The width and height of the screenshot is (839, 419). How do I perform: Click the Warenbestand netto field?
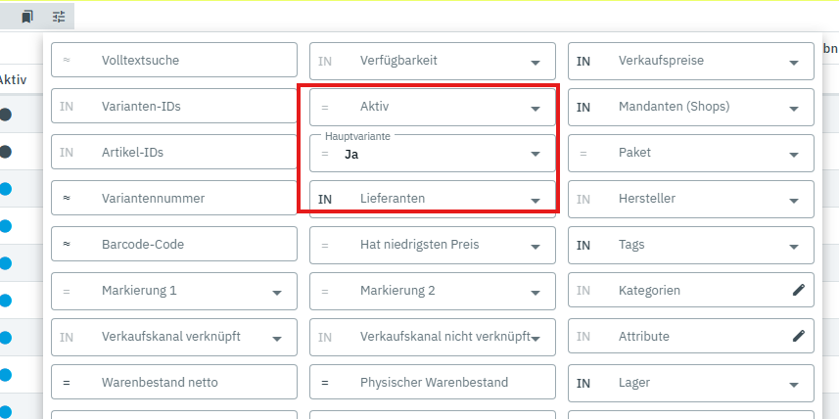coord(186,383)
